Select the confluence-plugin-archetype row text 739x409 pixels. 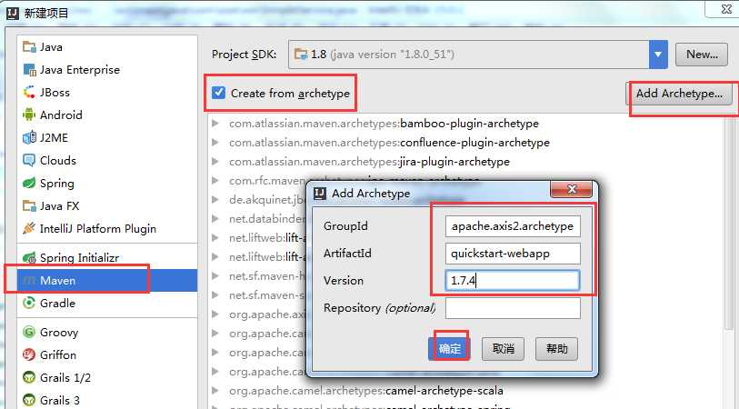pos(389,143)
